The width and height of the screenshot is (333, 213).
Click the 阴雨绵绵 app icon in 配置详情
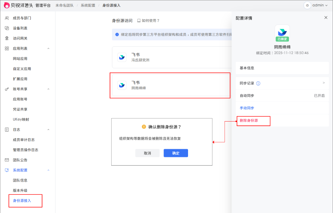281,32
